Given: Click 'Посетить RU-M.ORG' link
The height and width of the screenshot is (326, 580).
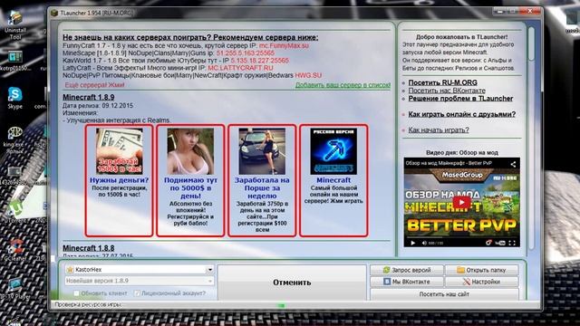Looking at the screenshot, I should [442, 82].
